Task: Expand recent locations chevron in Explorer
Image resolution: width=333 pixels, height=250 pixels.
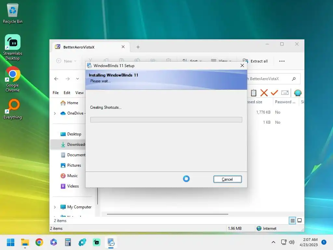Action: click(x=77, y=79)
